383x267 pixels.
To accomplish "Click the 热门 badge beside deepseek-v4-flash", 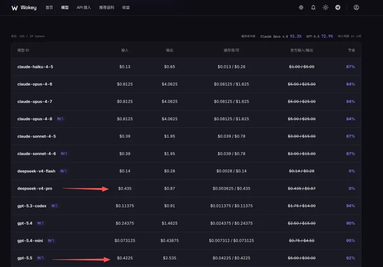I will (64, 171).
